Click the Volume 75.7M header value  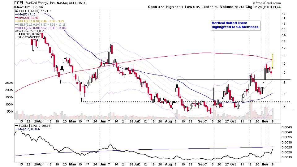click(x=232, y=7)
